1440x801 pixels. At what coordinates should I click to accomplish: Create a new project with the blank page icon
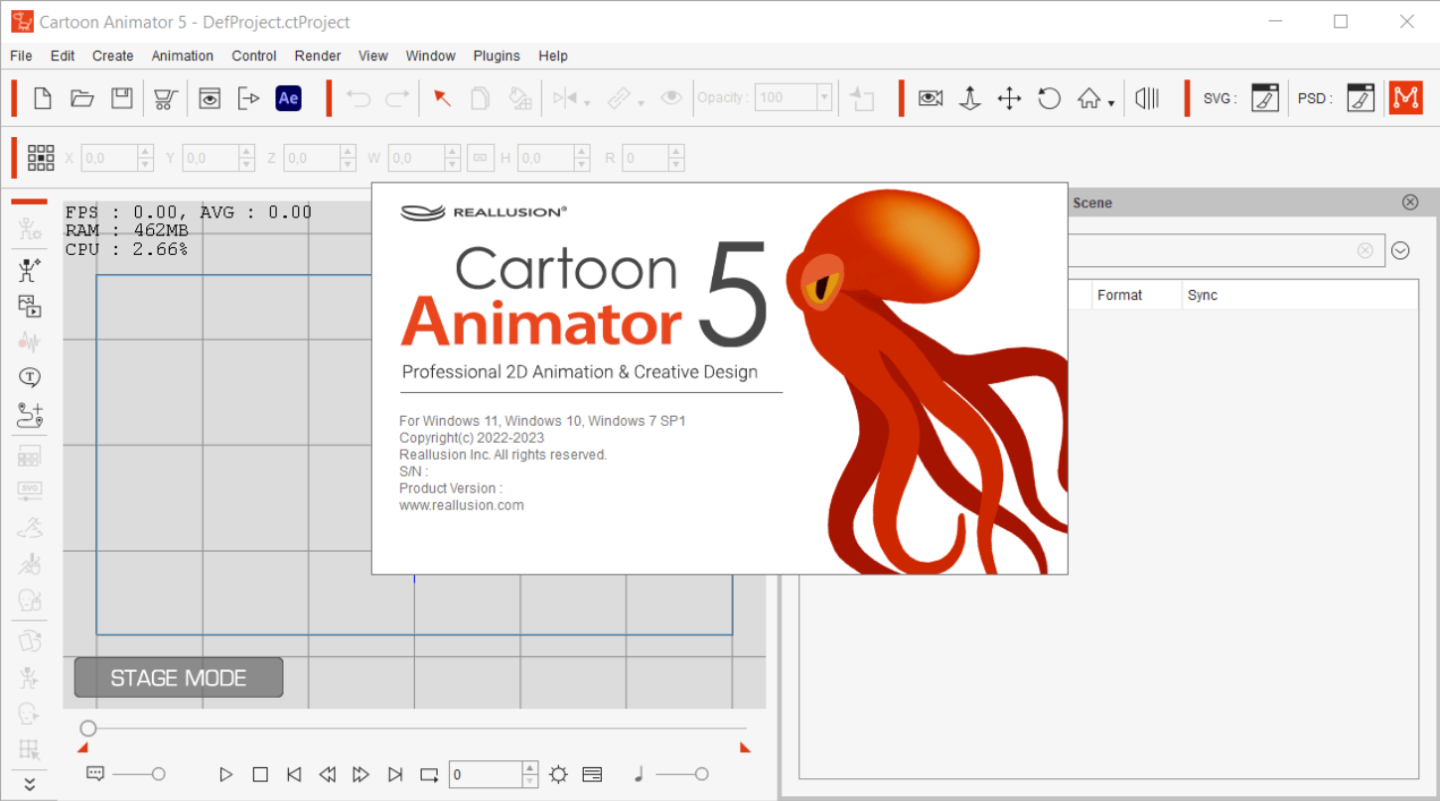43,98
